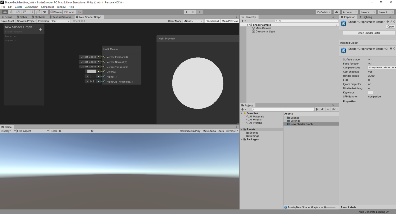Select the View (hand/eye) tool
Image resolution: width=396 pixels, height=214 pixels.
tap(5, 12)
